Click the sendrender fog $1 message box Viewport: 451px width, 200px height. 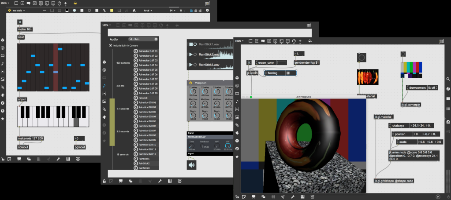308,63
